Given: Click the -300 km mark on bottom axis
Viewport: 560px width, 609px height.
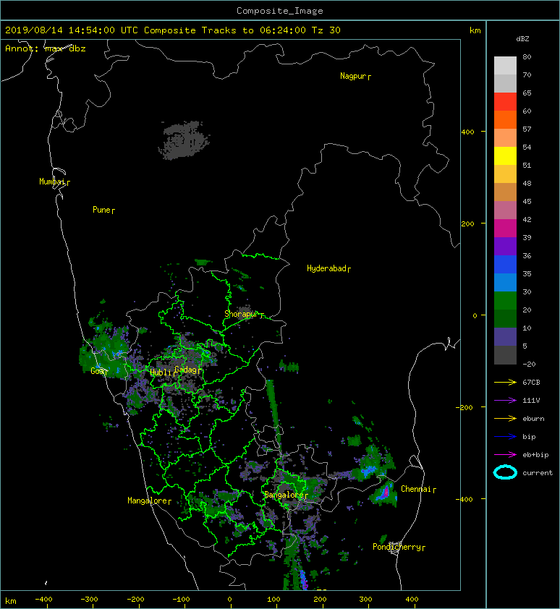Looking at the screenshot, I should pyautogui.click(x=90, y=600).
